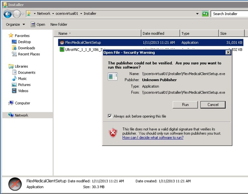Open the Organize menu
Screen dimensions: 248x194
(15, 25)
